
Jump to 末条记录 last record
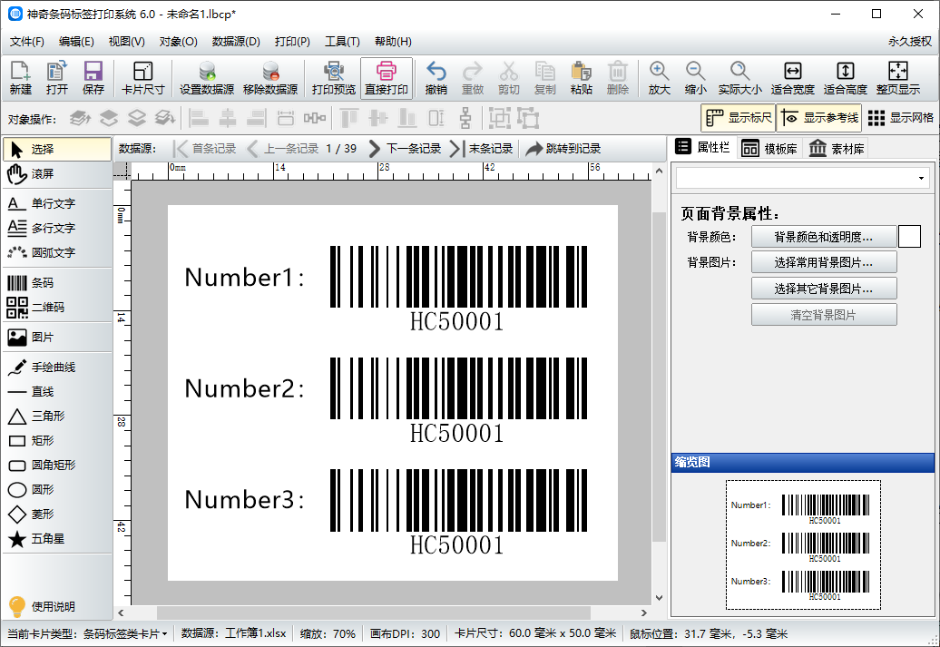pyautogui.click(x=482, y=149)
